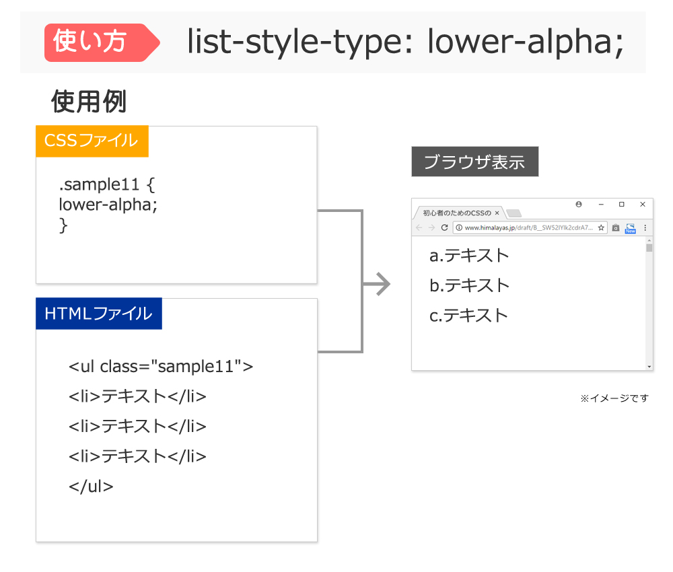673x572 pixels.
Task: Click the orange CSSファイル label
Action: [x=92, y=141]
